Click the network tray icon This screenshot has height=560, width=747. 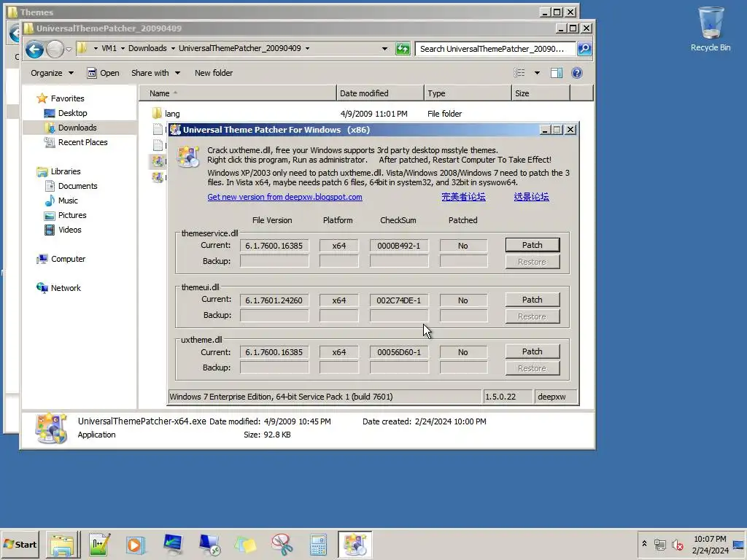[659, 544]
